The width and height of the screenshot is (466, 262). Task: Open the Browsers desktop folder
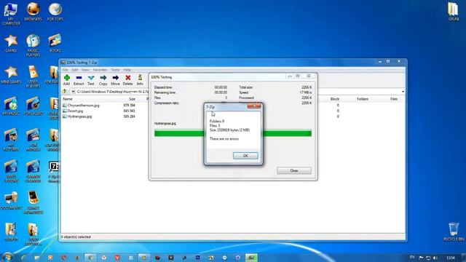[x=33, y=12]
